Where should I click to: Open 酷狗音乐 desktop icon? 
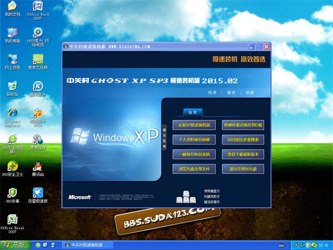pyautogui.click(x=37, y=86)
